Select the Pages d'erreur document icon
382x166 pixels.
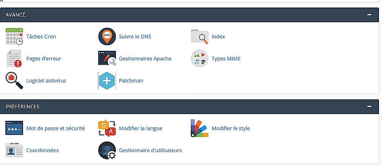pos(14,59)
